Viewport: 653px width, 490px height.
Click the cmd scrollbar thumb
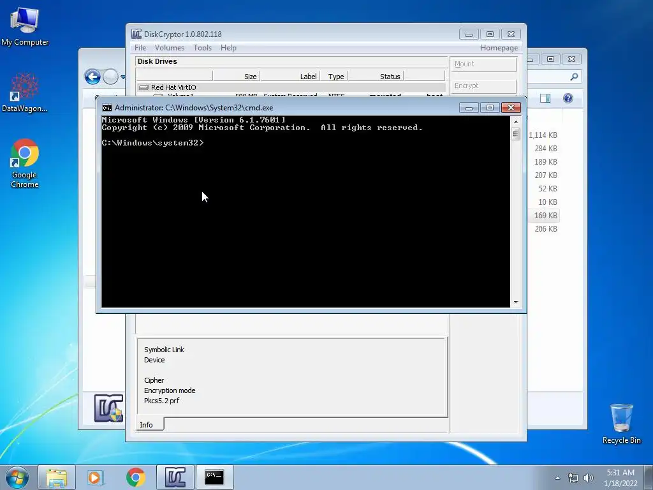coord(515,134)
